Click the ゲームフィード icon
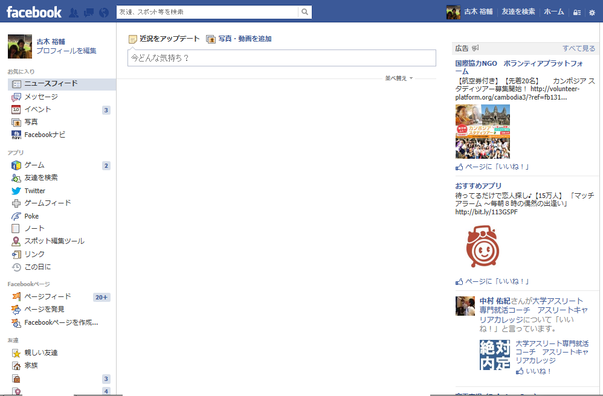This screenshot has width=603, height=396. click(16, 203)
